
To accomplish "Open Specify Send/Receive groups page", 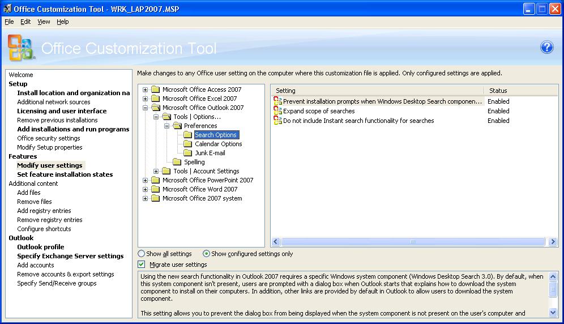I will click(57, 283).
